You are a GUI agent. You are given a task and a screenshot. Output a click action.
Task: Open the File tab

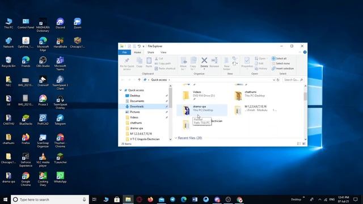[x=125, y=52]
